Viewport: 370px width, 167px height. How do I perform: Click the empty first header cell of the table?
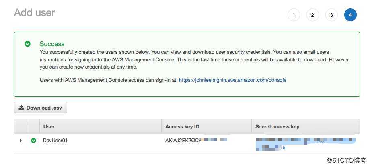[x=20, y=126]
